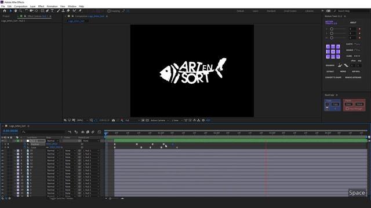Click the bottom-right anchor point square in Motion Tools
This screenshot has height=208, width=371.
point(338,57)
